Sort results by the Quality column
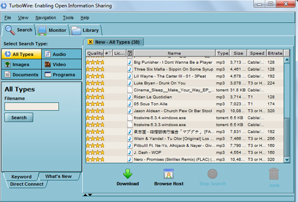Viewport: 298px width, 202px height. tap(95, 53)
